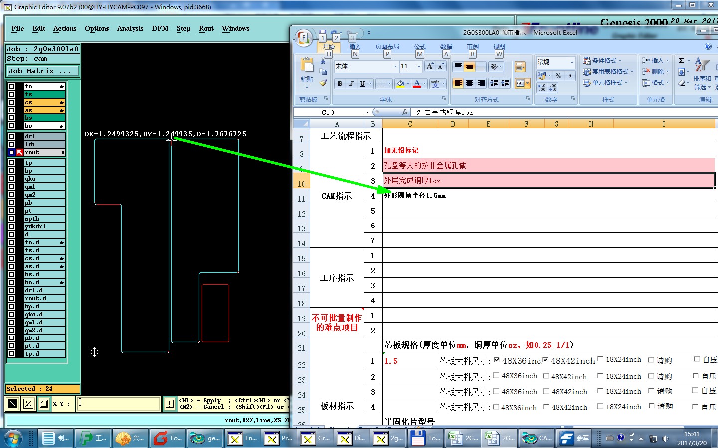
Task: Open Excel help question mark icon
Action: pos(708,46)
